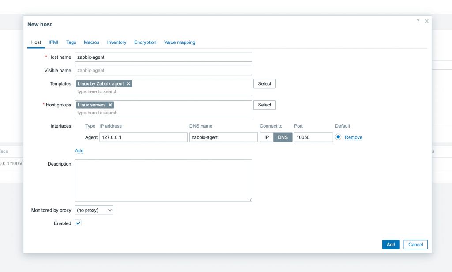Open the Encryption tab
The image size is (452, 272).
(x=145, y=42)
